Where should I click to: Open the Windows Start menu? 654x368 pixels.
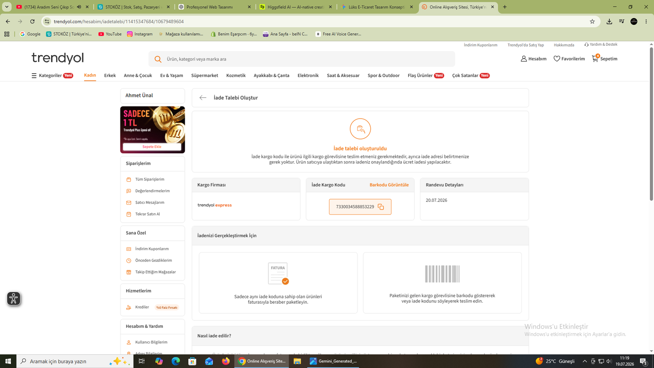click(x=8, y=361)
